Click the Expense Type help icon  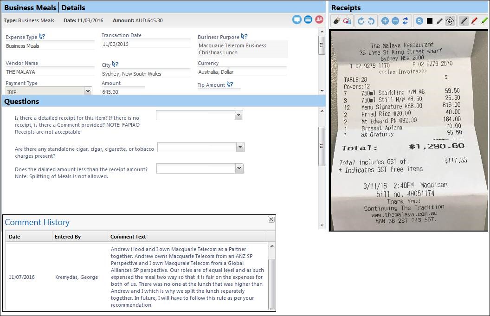42,37
